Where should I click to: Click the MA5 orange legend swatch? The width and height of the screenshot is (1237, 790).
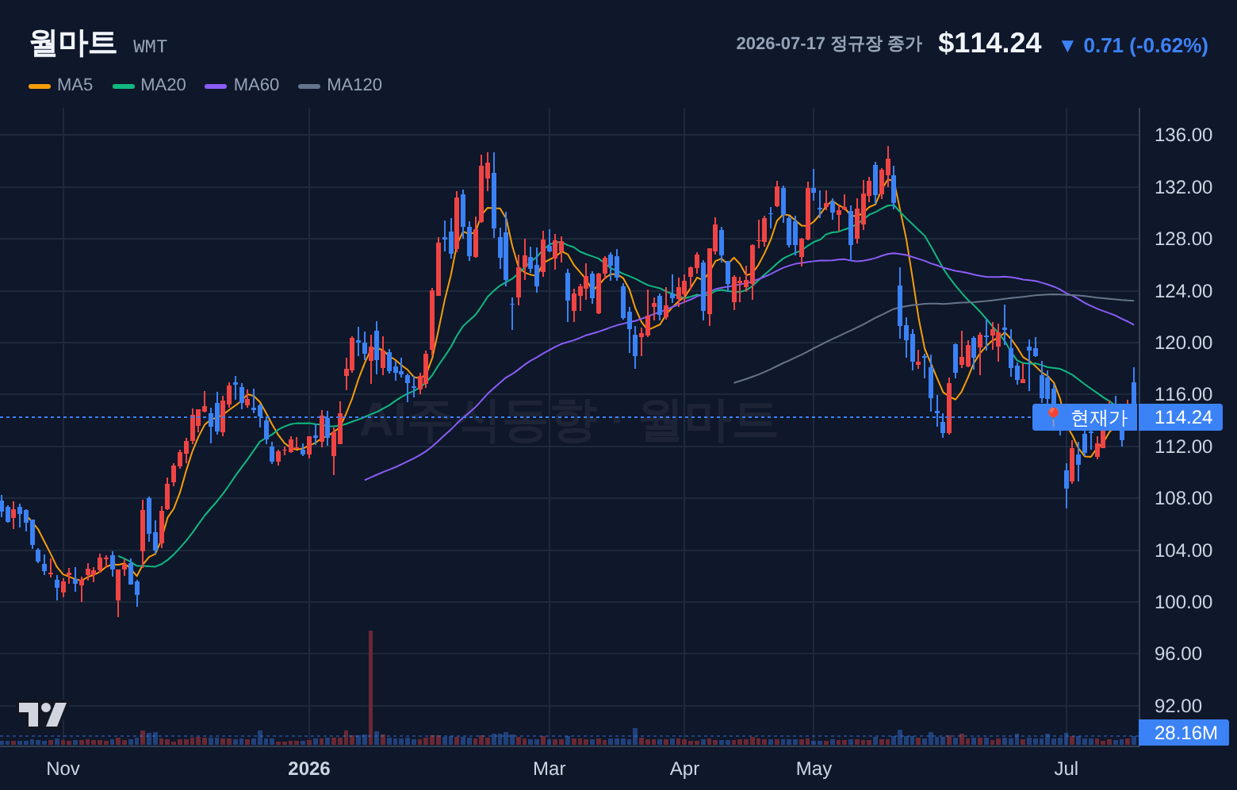40,86
